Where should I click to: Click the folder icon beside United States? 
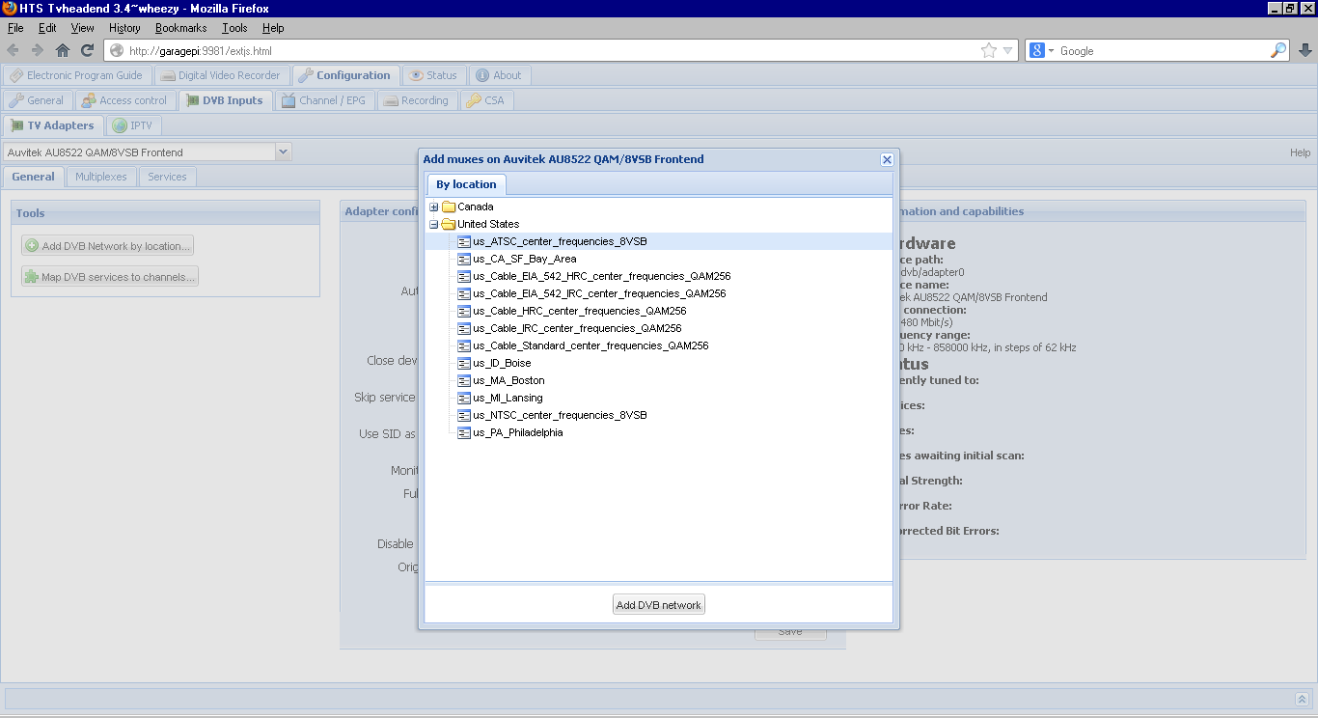click(449, 224)
